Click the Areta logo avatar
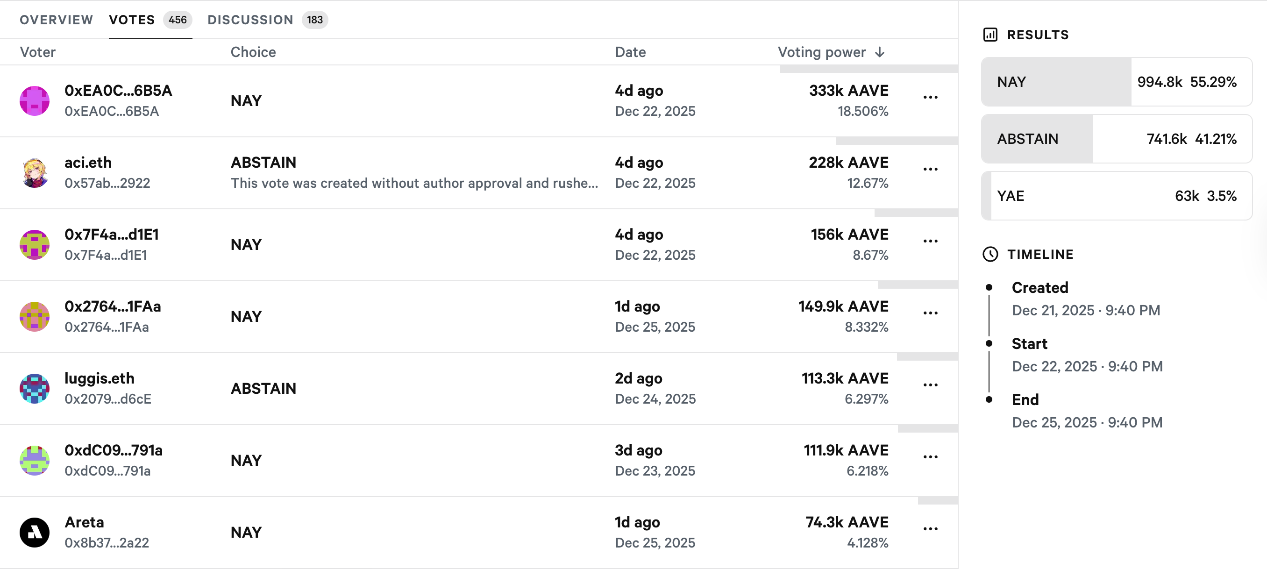 pos(35,532)
